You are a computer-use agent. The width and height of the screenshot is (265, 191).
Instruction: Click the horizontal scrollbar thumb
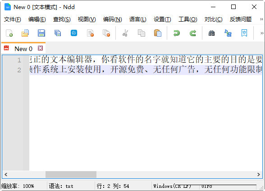tap(71, 174)
